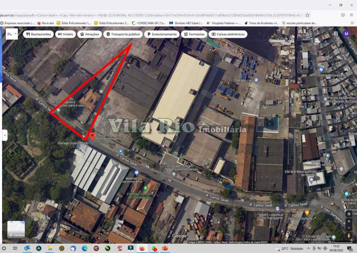Select the Favela da Marinha marker
The image size is (357, 253).
tap(326, 99)
